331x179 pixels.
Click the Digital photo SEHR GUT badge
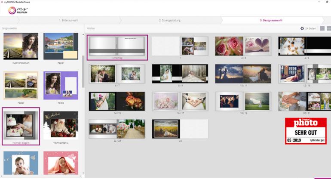[306, 131]
